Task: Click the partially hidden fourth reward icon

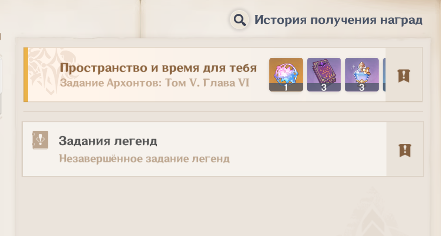Action: [384, 75]
